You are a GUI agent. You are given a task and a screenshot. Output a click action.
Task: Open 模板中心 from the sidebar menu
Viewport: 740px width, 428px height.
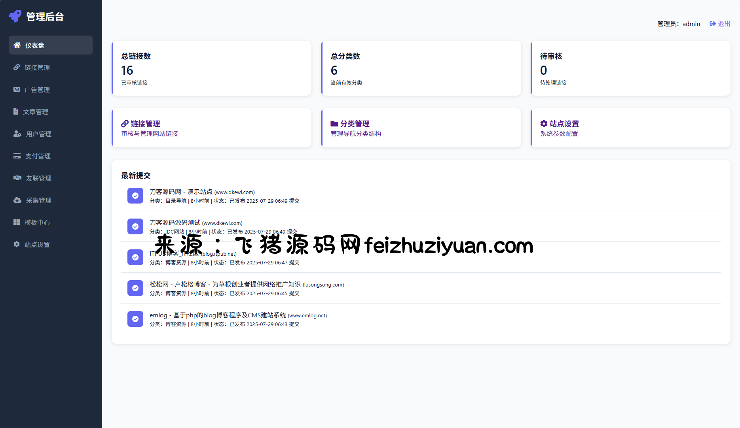(x=37, y=222)
